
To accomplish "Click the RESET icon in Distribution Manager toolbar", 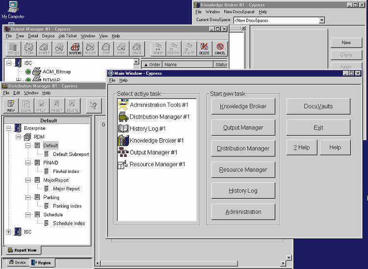I will [57, 106].
